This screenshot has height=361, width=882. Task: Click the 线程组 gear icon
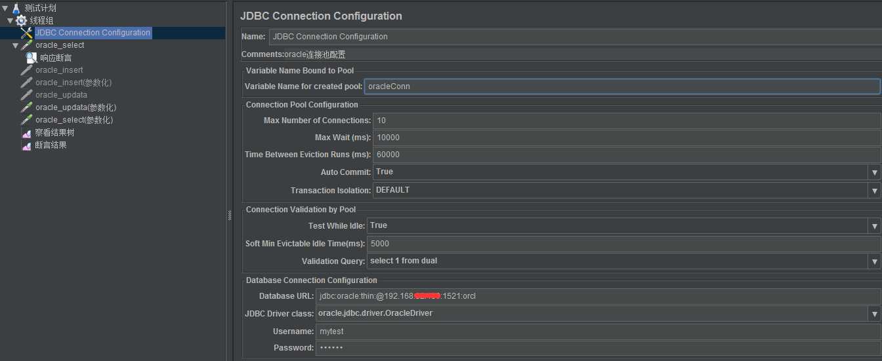click(x=21, y=21)
